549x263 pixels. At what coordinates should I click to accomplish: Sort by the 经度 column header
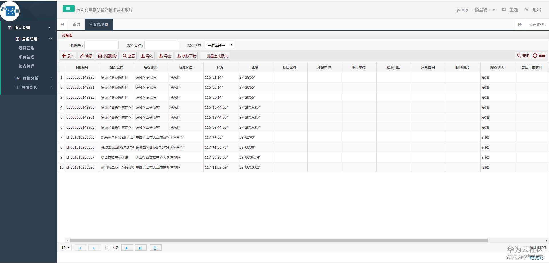tap(221, 68)
